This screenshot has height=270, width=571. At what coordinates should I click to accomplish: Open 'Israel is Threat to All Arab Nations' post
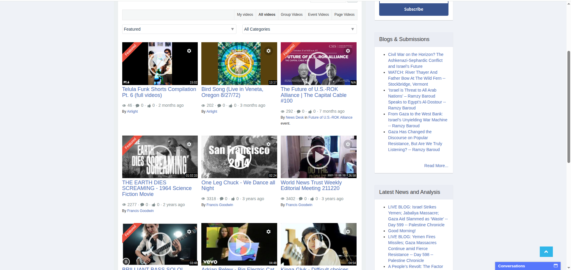pyautogui.click(x=417, y=99)
